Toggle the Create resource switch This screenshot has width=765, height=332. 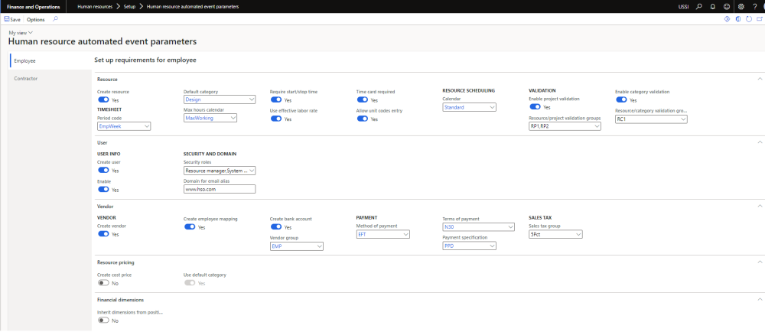tap(104, 99)
